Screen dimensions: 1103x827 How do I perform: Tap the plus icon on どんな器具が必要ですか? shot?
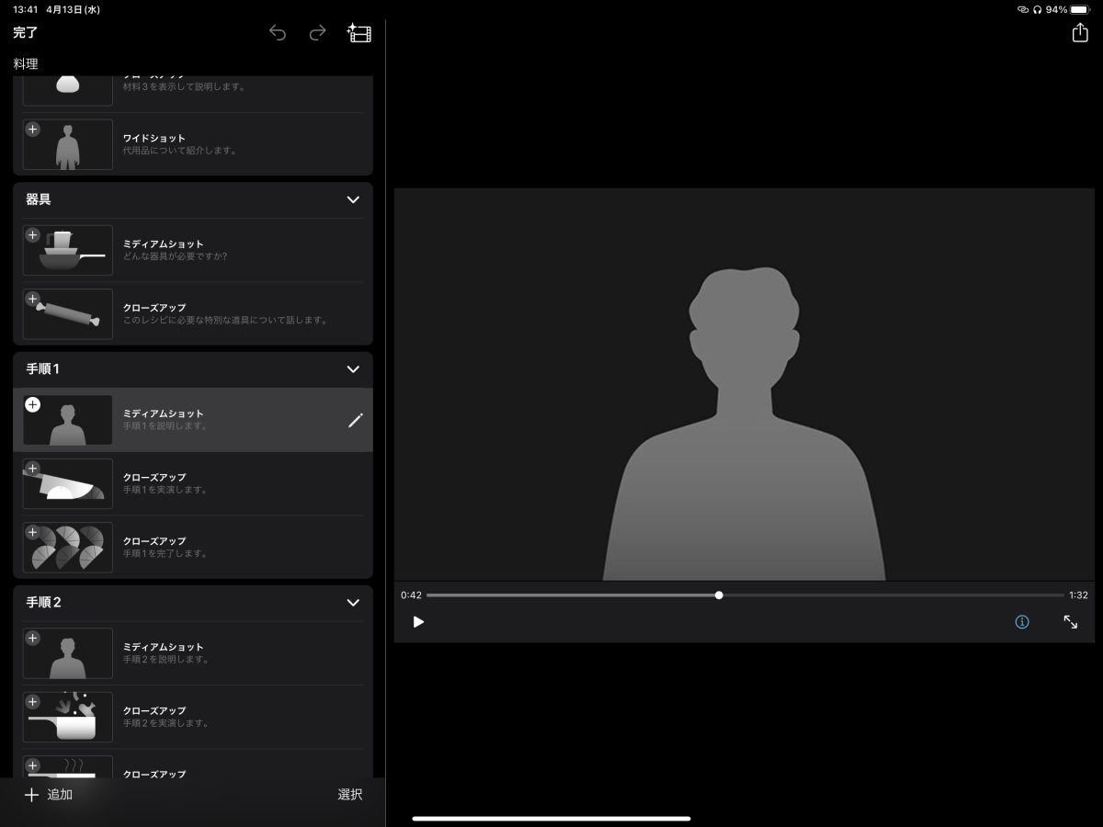(33, 235)
